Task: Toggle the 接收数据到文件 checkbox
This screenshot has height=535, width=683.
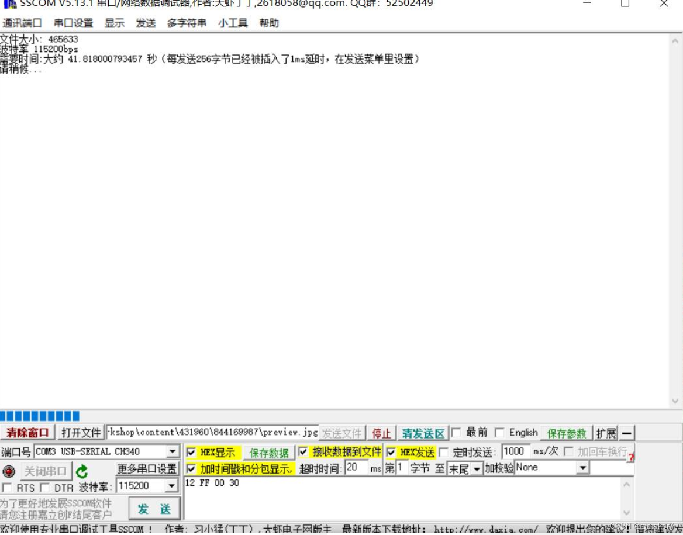Action: click(303, 452)
